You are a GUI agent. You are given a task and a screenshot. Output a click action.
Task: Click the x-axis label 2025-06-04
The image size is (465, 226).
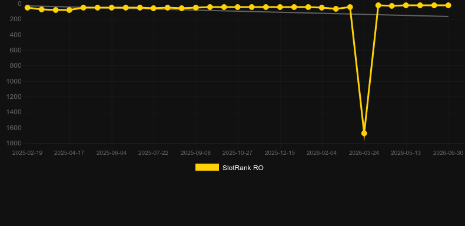point(111,153)
